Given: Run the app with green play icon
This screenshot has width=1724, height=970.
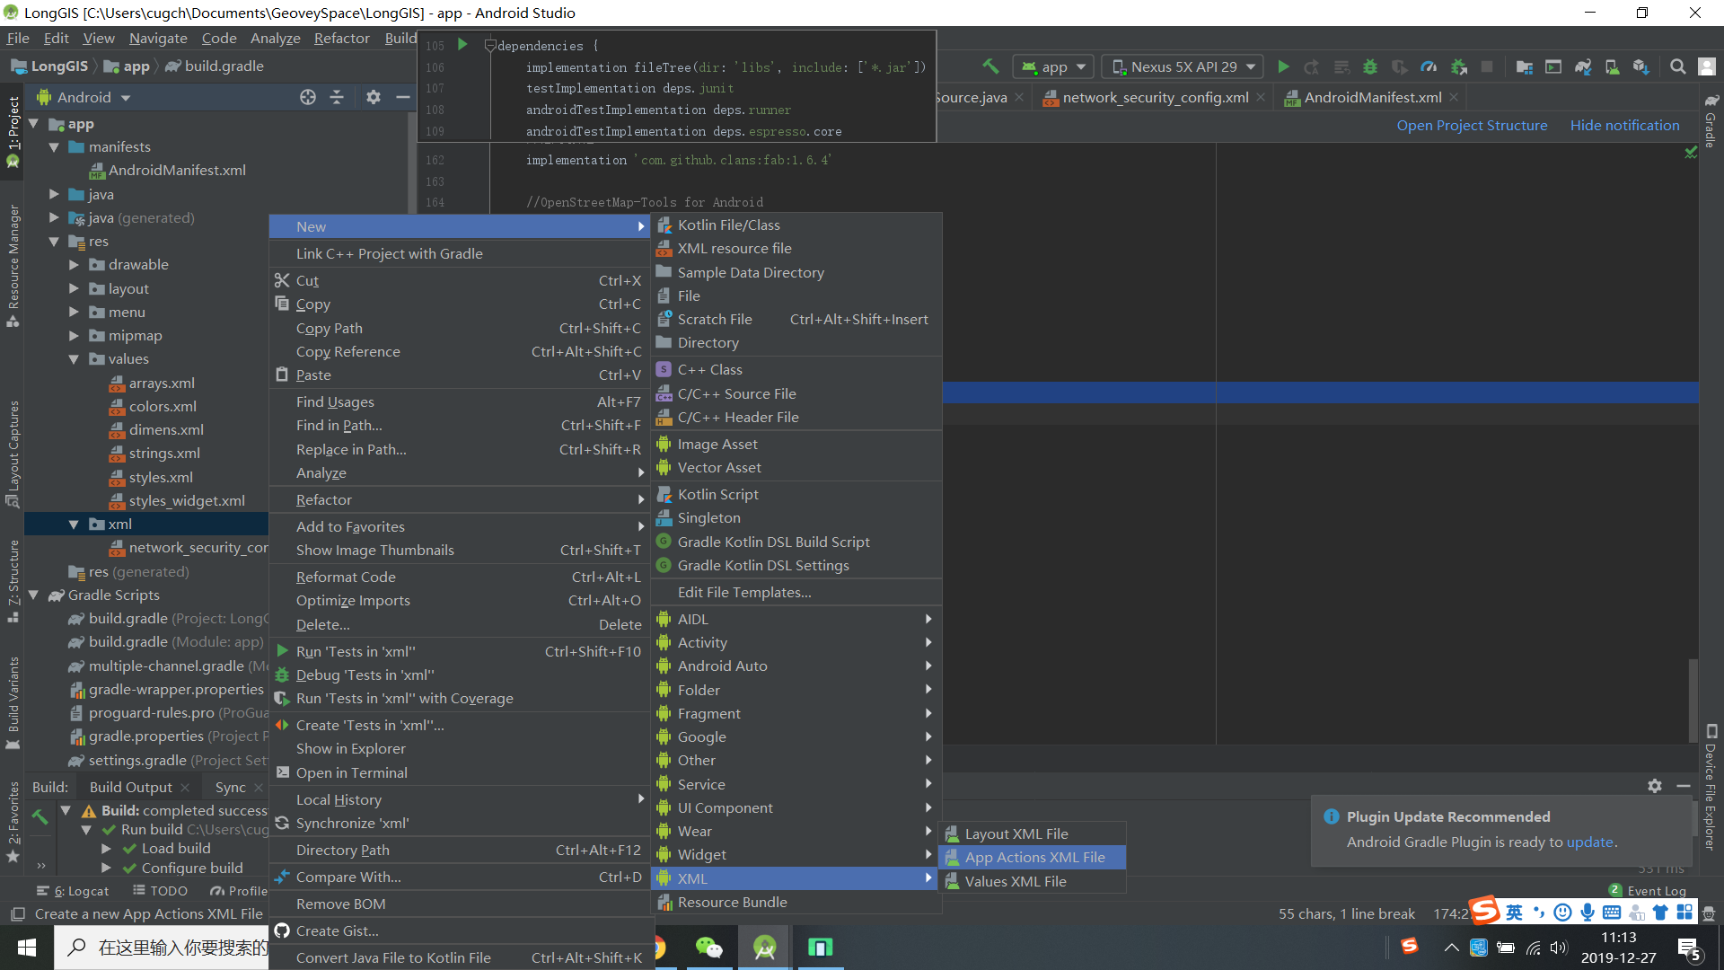Looking at the screenshot, I should point(1283,66).
